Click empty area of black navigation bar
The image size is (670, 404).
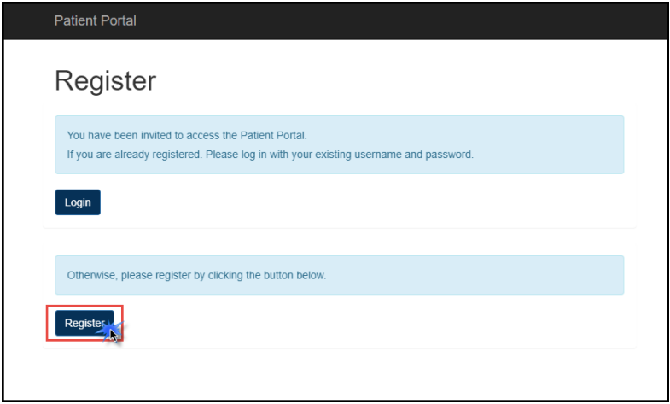(x=410, y=20)
